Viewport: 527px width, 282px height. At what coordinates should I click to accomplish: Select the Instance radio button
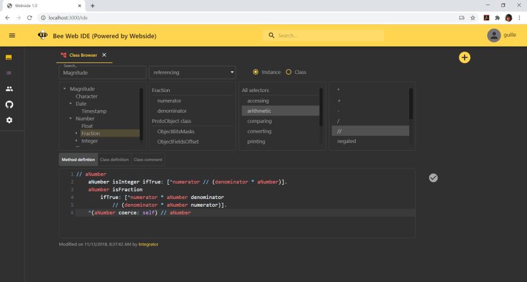point(255,72)
